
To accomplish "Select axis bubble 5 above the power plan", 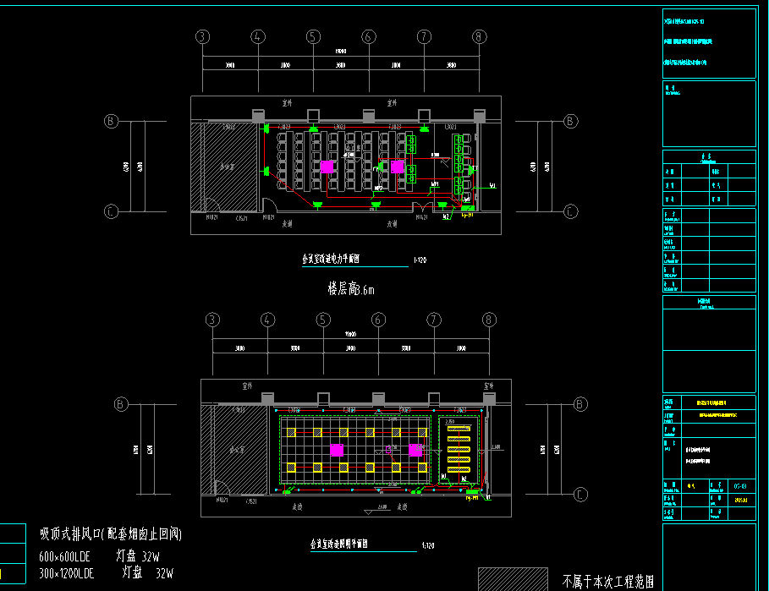I will coord(313,36).
